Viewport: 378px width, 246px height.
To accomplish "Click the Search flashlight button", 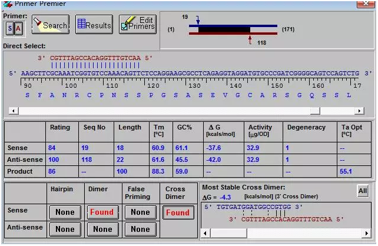I will (x=51, y=25).
